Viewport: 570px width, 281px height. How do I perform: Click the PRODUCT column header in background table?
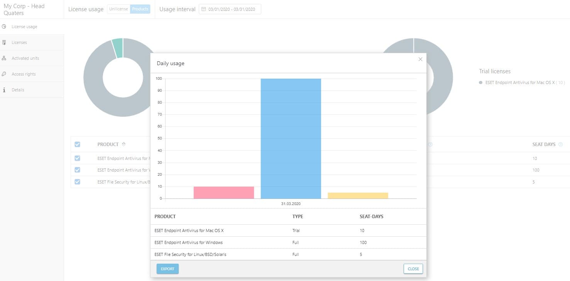(108, 145)
